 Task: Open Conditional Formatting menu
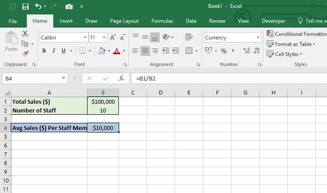click(x=296, y=34)
